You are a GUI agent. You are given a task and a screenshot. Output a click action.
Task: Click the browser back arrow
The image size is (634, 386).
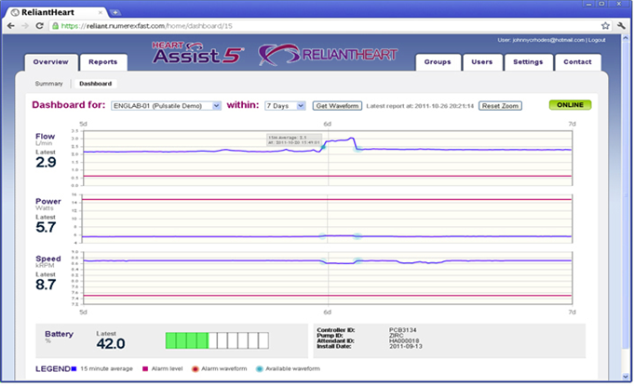(10, 25)
